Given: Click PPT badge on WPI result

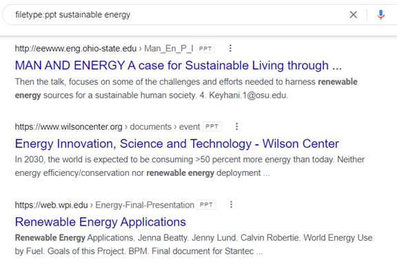Looking at the screenshot, I should [206, 205].
